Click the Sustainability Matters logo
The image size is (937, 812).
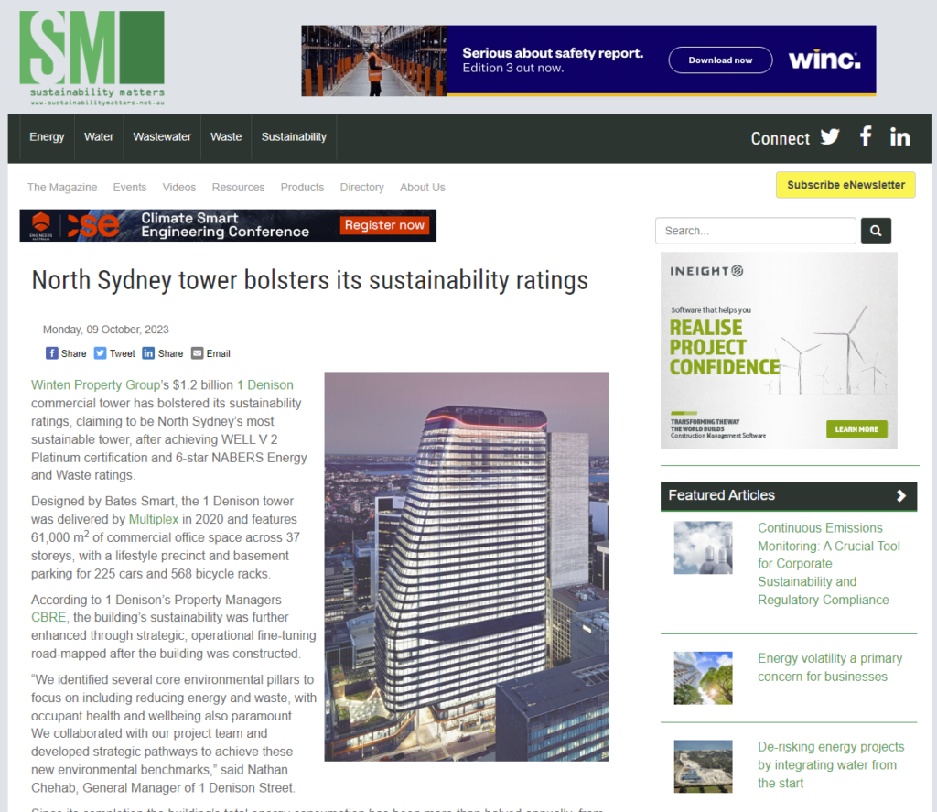point(92,55)
